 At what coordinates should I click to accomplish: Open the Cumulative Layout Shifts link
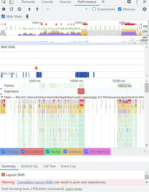[x=35, y=182]
